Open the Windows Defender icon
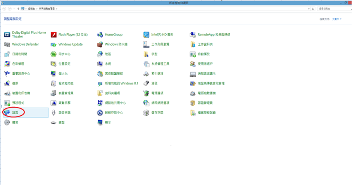Viewport: 352px width, 185px height. coord(7,45)
